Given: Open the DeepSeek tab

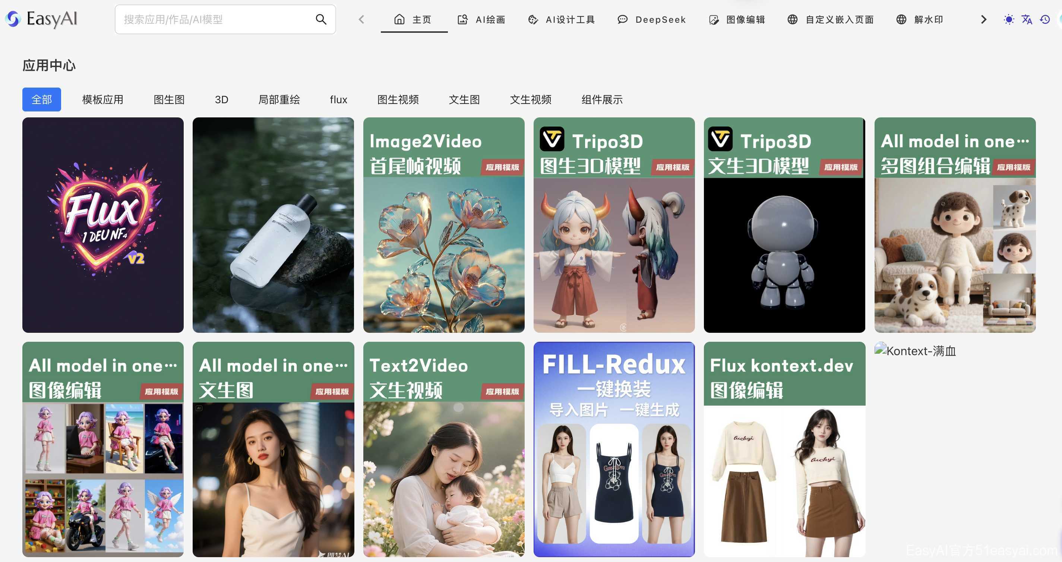Looking at the screenshot, I should 651,19.
